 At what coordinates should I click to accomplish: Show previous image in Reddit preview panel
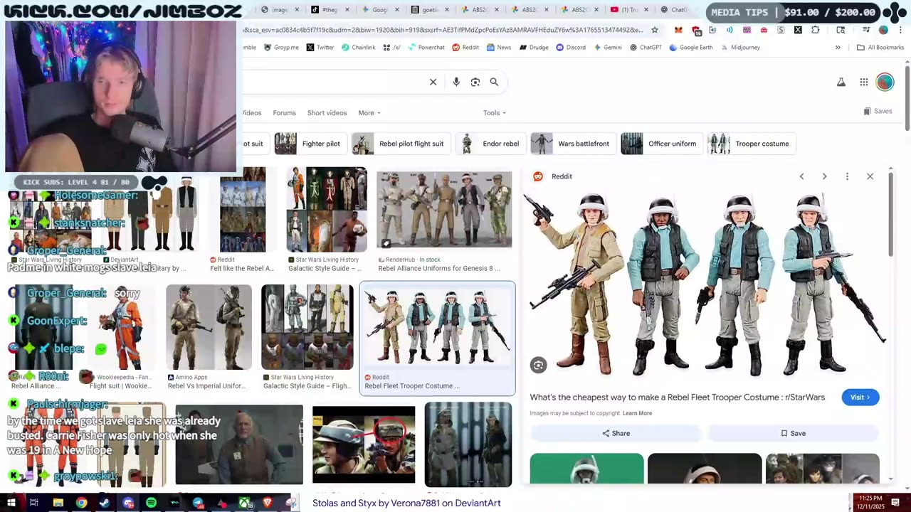pos(801,176)
